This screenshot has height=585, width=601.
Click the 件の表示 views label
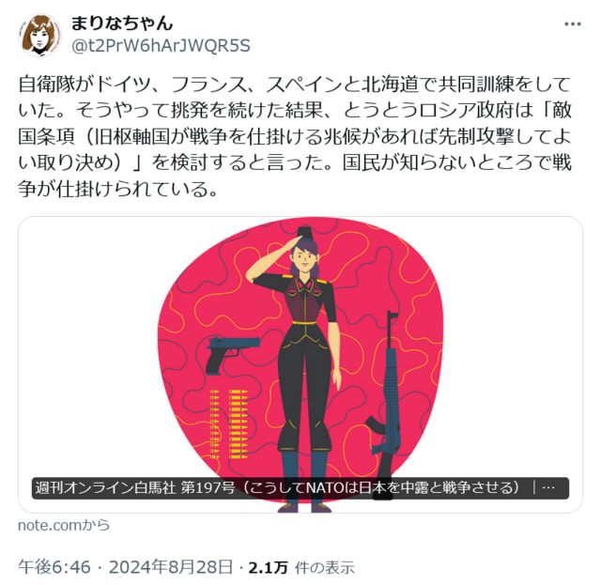coord(324,568)
